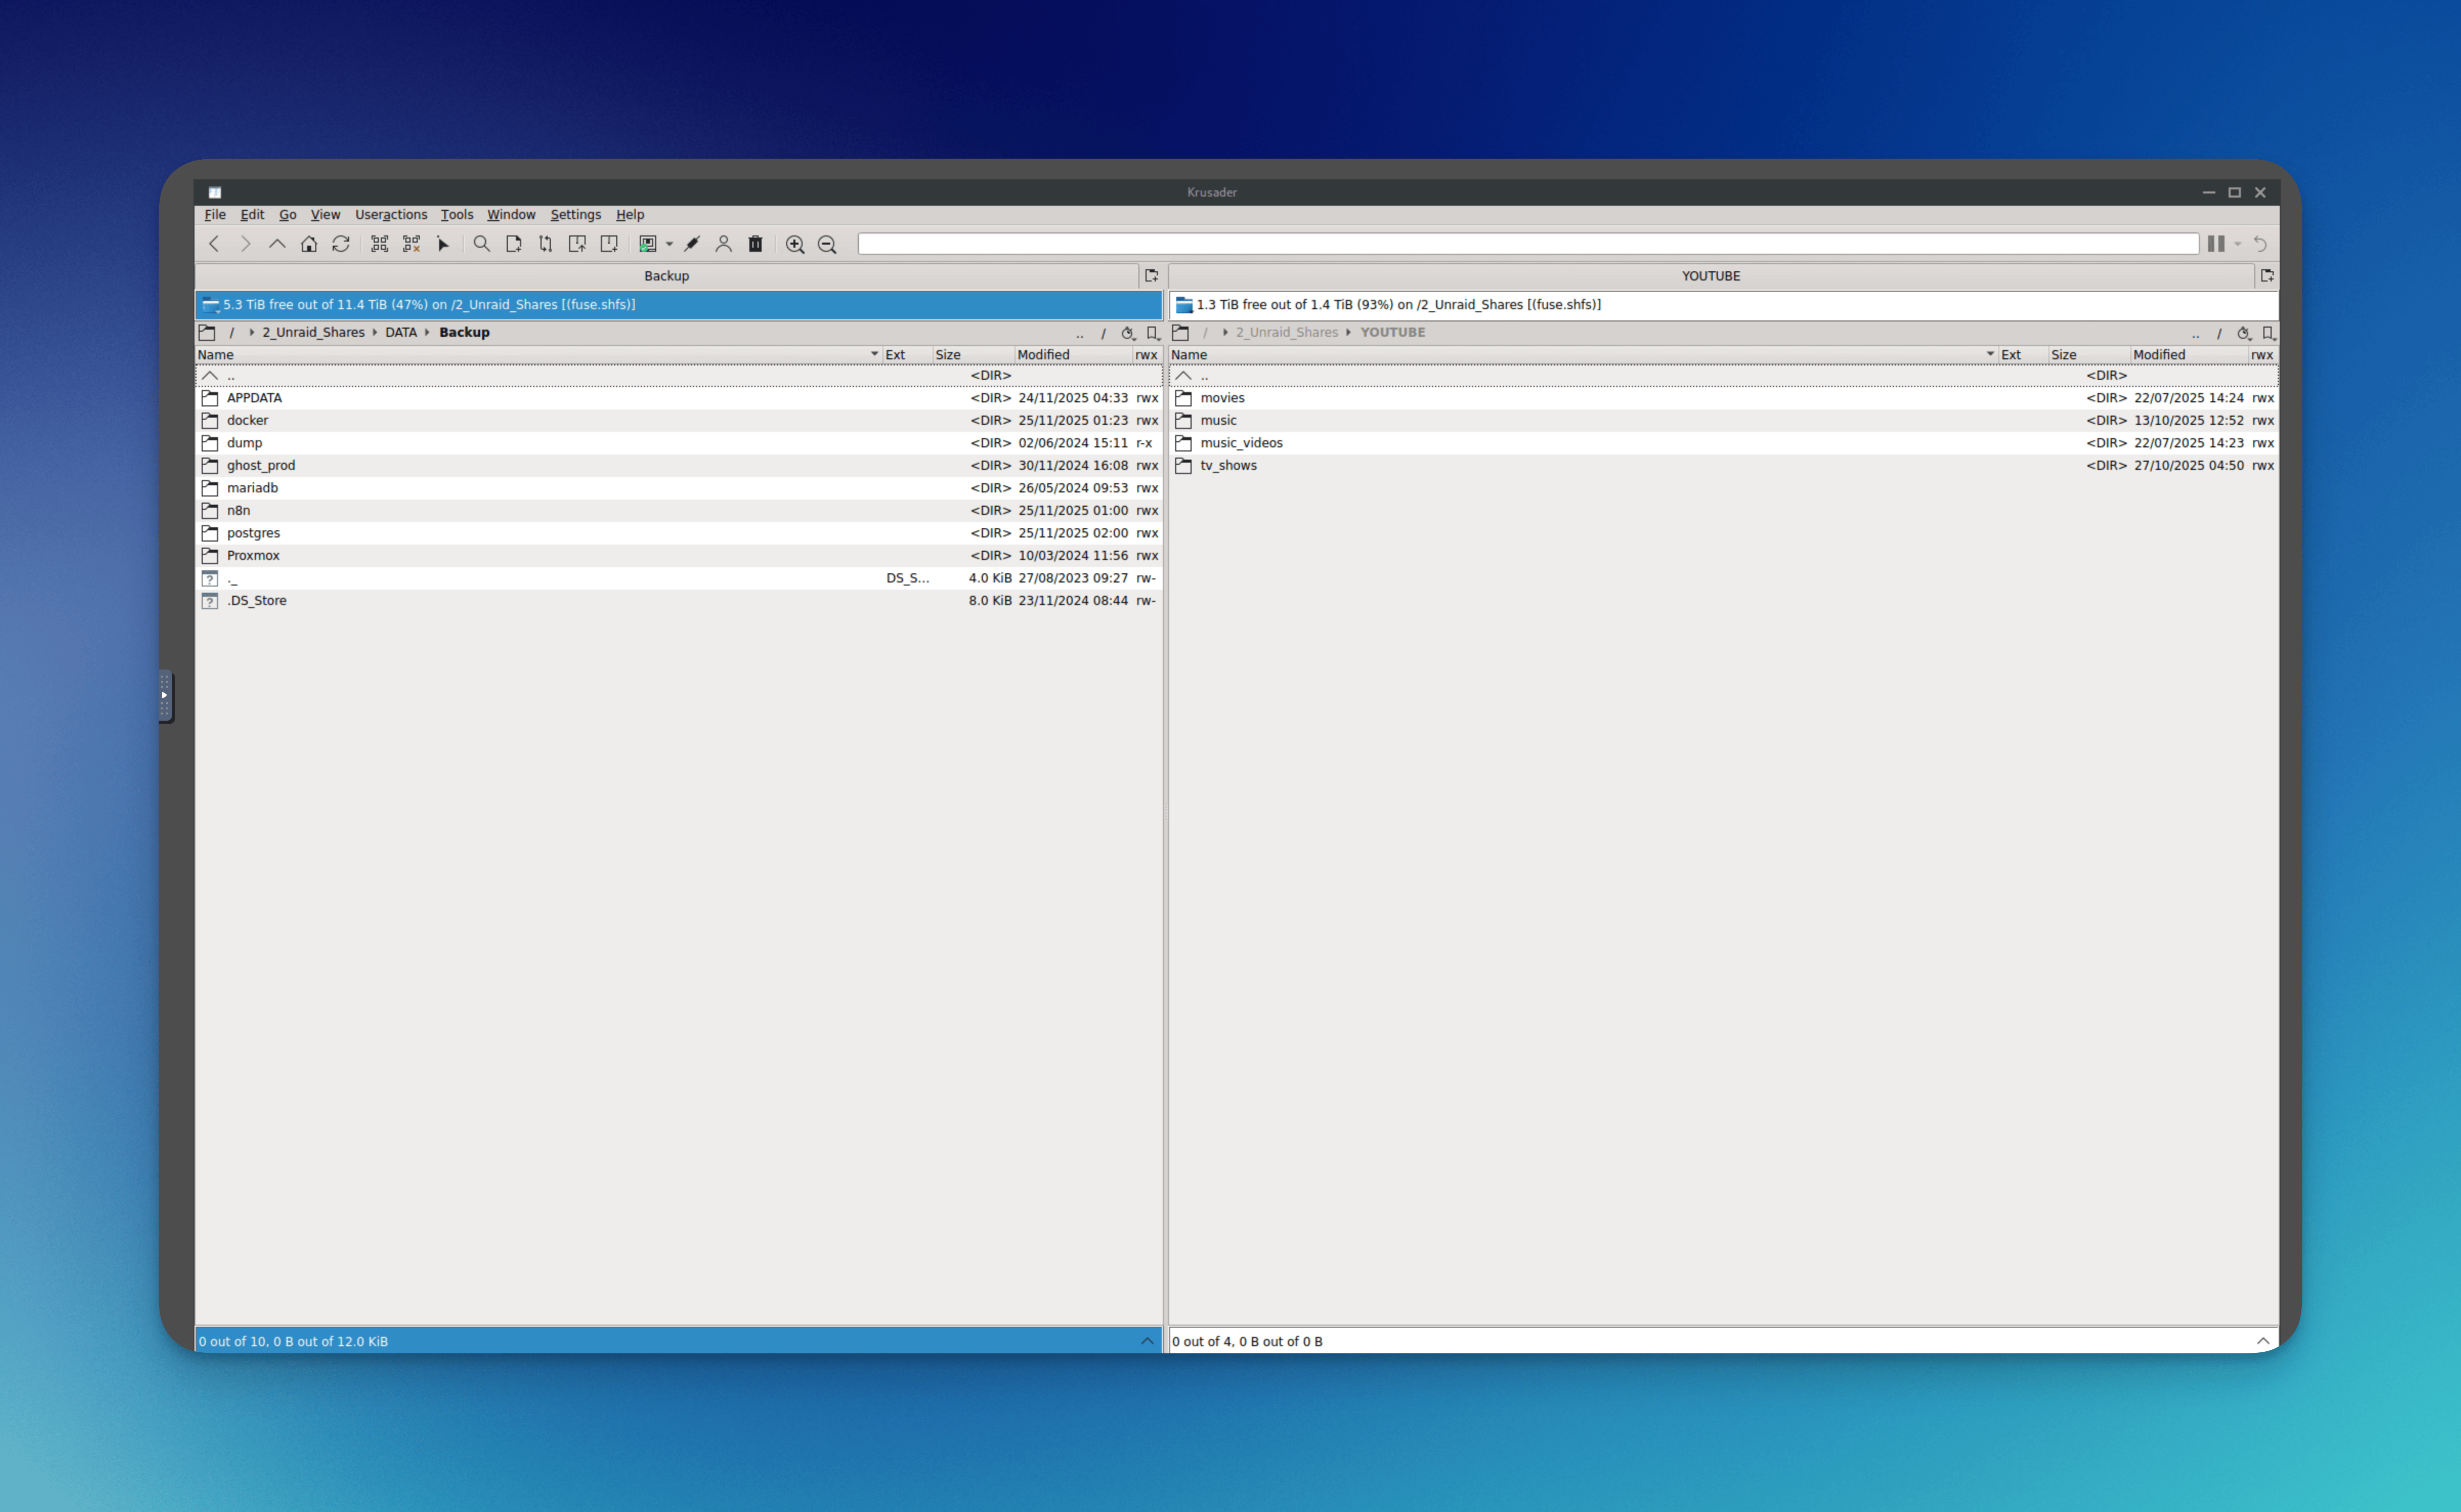Image resolution: width=2461 pixels, height=1512 pixels.
Task: Click DATA in left breadcrumb path
Action: click(401, 333)
